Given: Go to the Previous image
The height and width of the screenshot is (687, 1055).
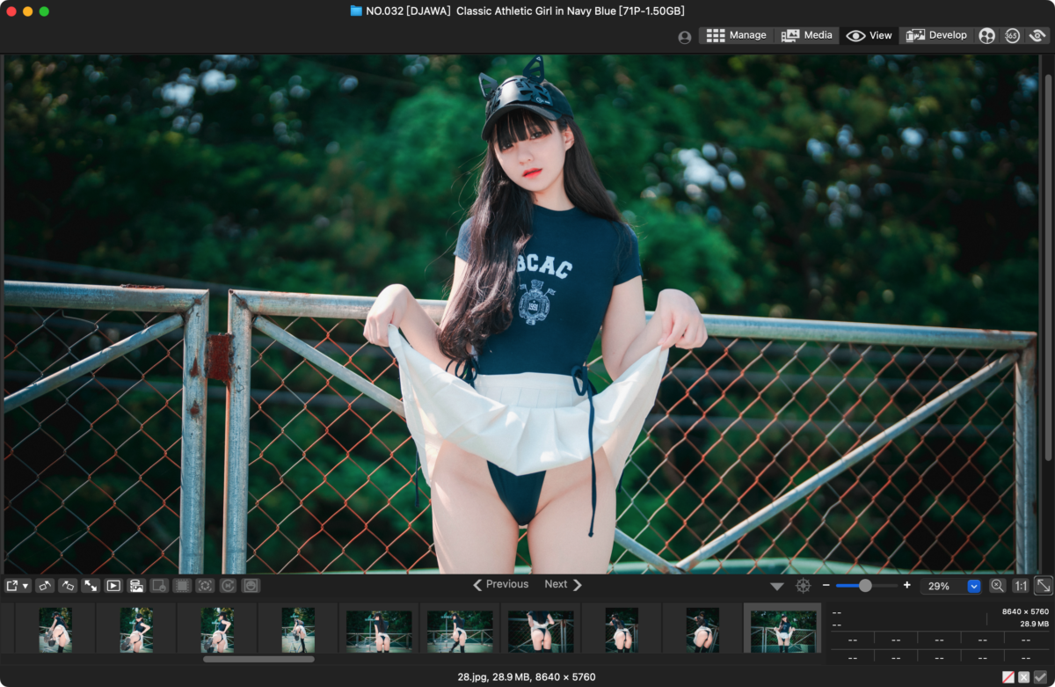Looking at the screenshot, I should pos(500,584).
